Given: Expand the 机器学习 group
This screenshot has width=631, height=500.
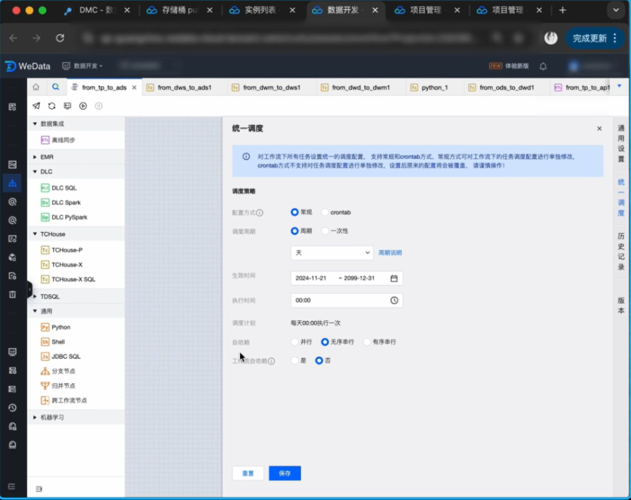Looking at the screenshot, I should point(34,417).
